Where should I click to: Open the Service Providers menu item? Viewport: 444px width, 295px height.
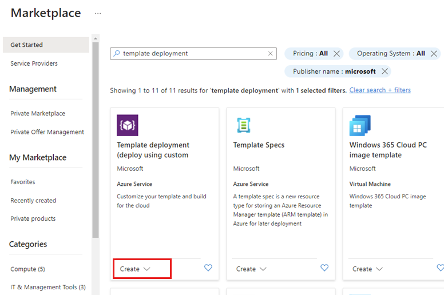34,63
